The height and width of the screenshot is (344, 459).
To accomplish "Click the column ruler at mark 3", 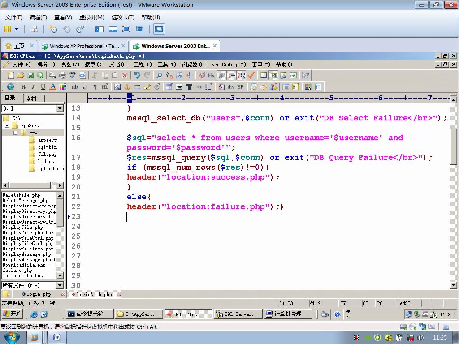I will tap(233, 98).
